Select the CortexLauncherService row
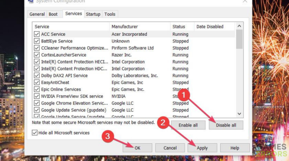This screenshot has width=289, height=161. pos(64,55)
